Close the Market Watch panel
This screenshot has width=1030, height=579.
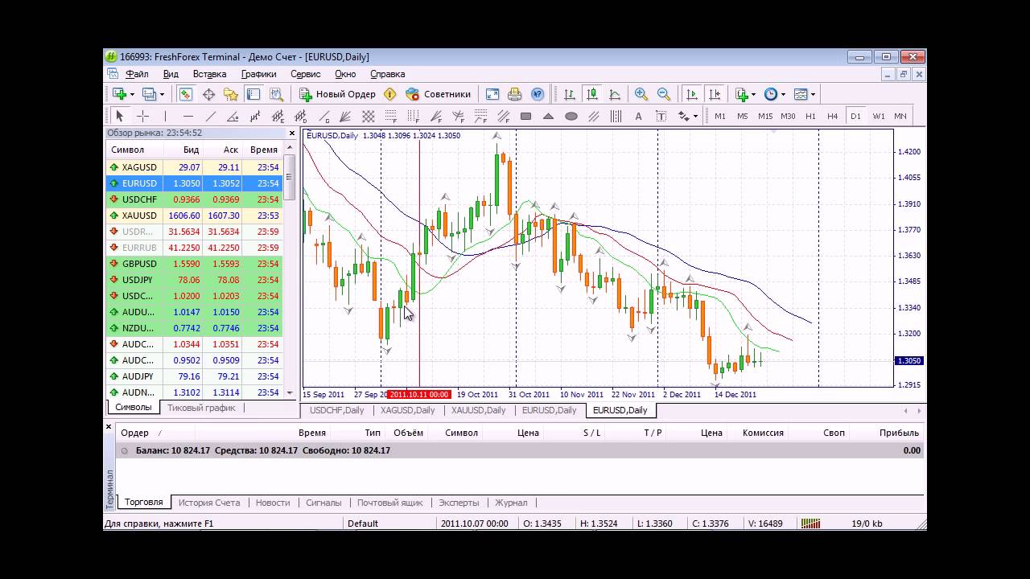292,133
